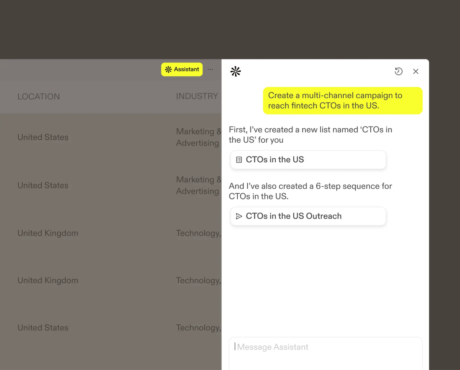Viewport: 460px width, 370px height.
Task: Open the chat history clock icon
Action: coord(399,71)
